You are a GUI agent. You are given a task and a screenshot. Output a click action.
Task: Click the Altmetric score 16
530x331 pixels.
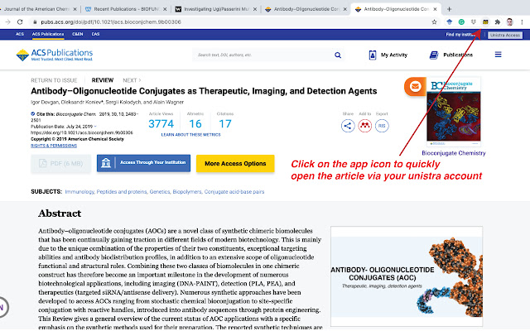coord(195,124)
